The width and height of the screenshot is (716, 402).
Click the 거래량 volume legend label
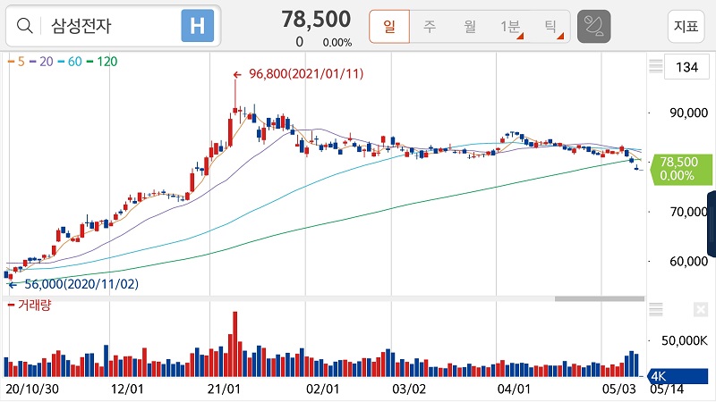click(30, 305)
